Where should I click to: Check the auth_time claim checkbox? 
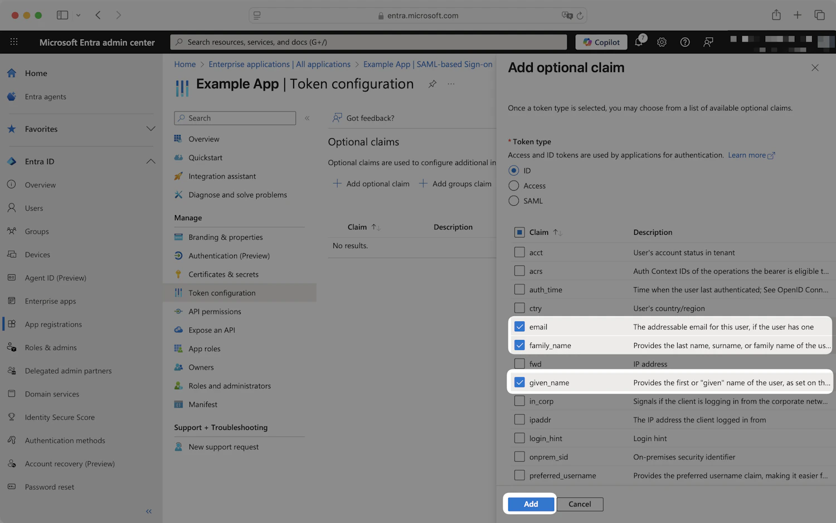(x=519, y=289)
